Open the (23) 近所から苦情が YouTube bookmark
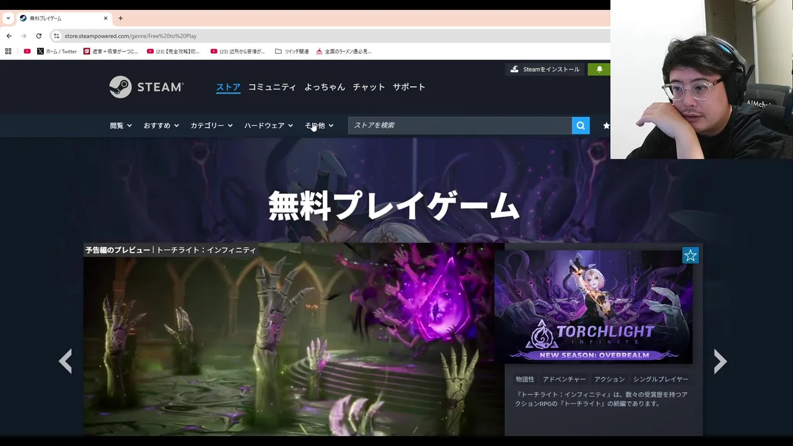Viewport: 793px width, 446px height. [238, 51]
